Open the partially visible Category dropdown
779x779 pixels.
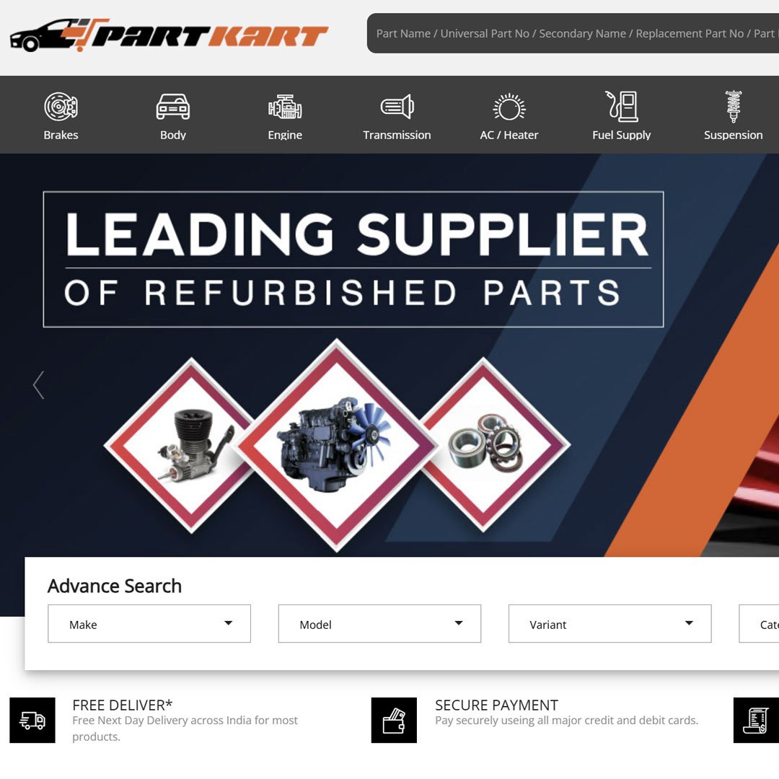(x=759, y=623)
